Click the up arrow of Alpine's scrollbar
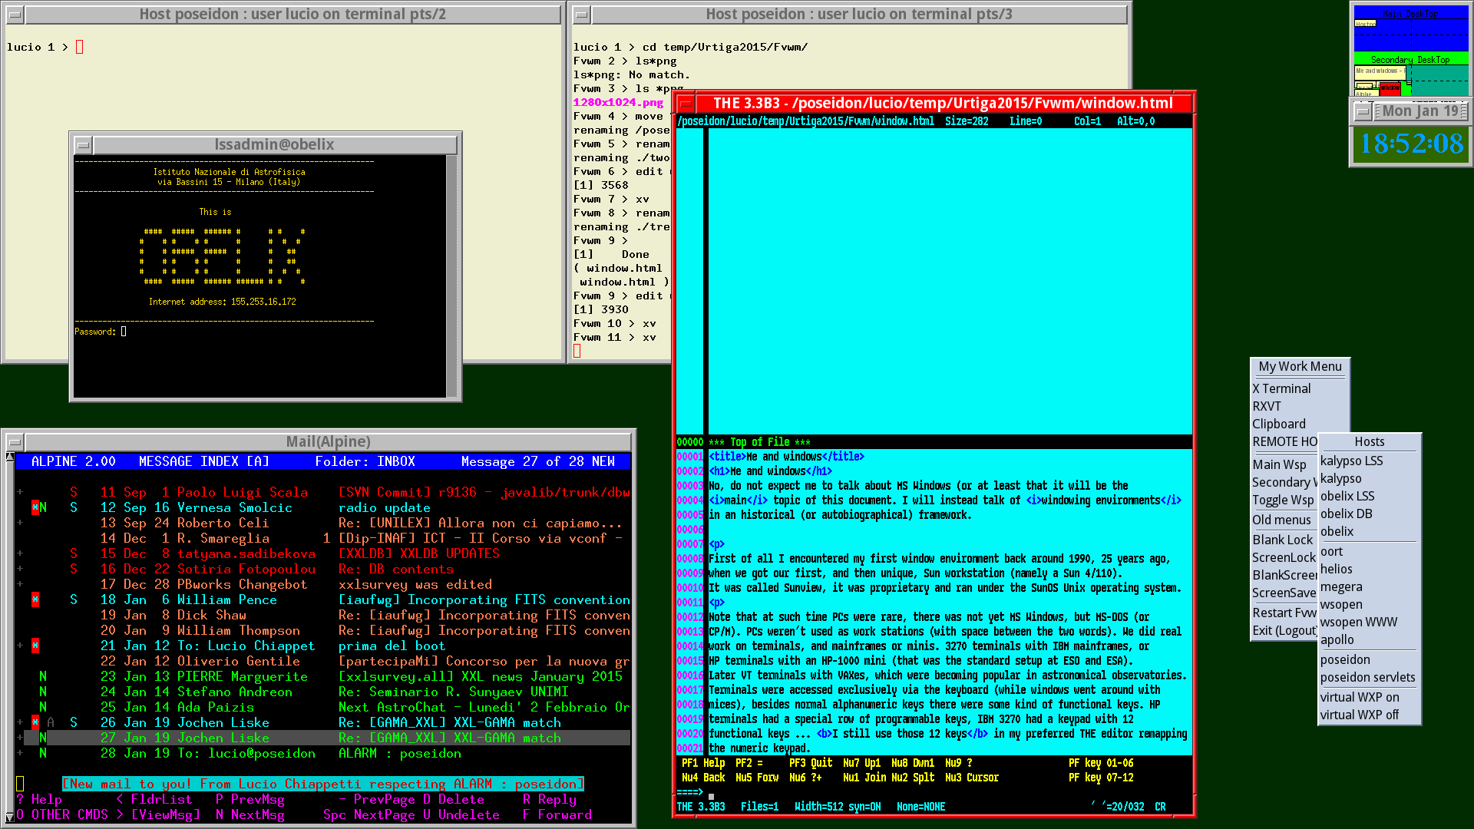1474x829 pixels. (x=10, y=457)
